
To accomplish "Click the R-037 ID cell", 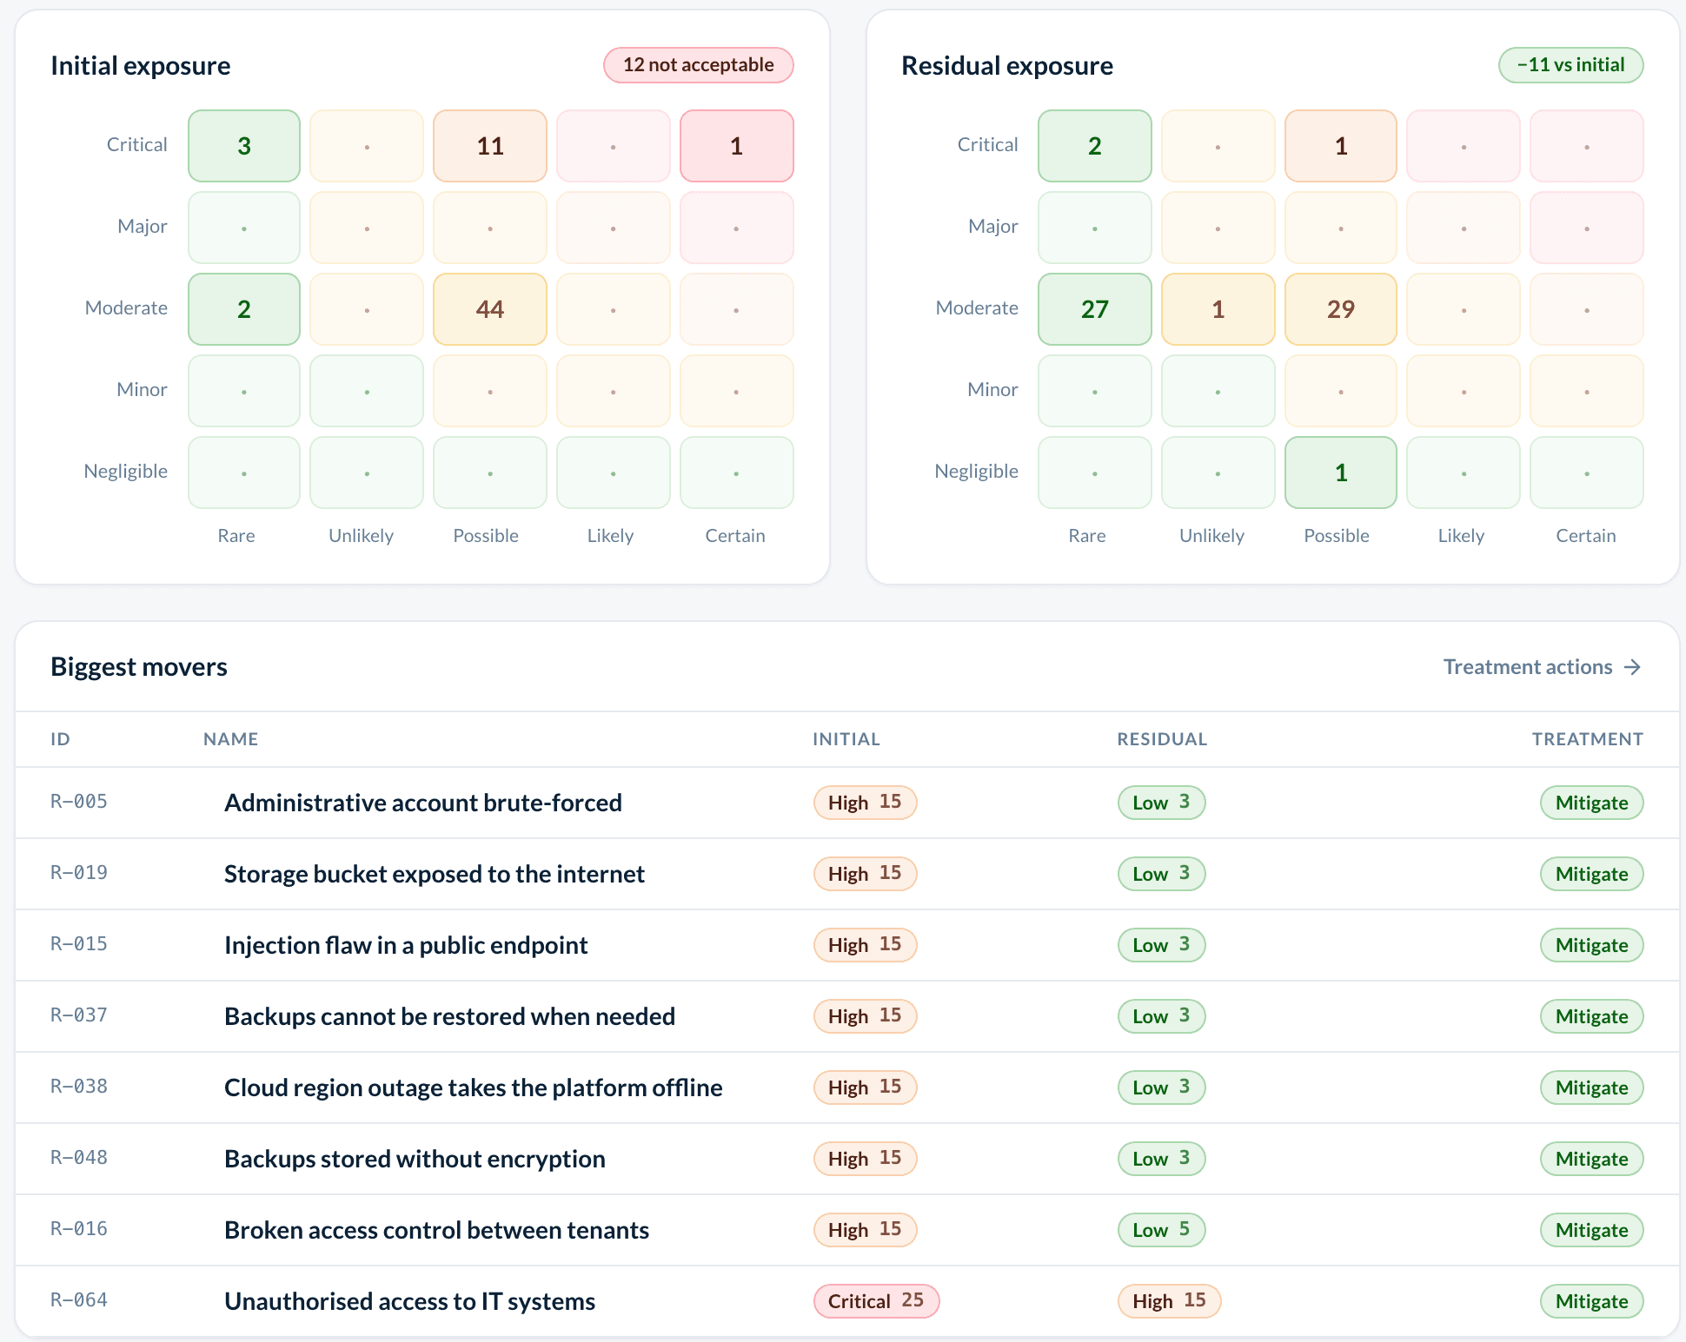I will pyautogui.click(x=79, y=1015).
